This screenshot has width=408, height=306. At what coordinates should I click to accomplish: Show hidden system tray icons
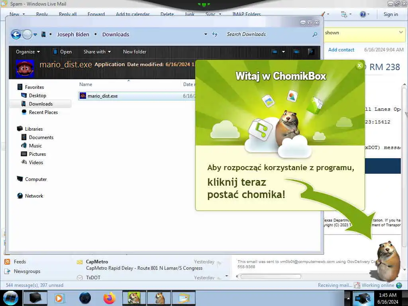pyautogui.click(x=348, y=298)
